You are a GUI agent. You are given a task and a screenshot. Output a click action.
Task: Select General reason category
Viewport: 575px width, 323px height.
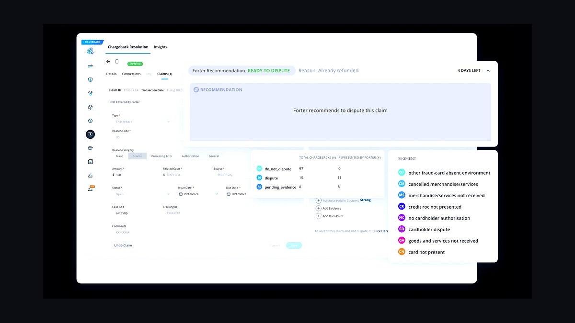click(214, 156)
